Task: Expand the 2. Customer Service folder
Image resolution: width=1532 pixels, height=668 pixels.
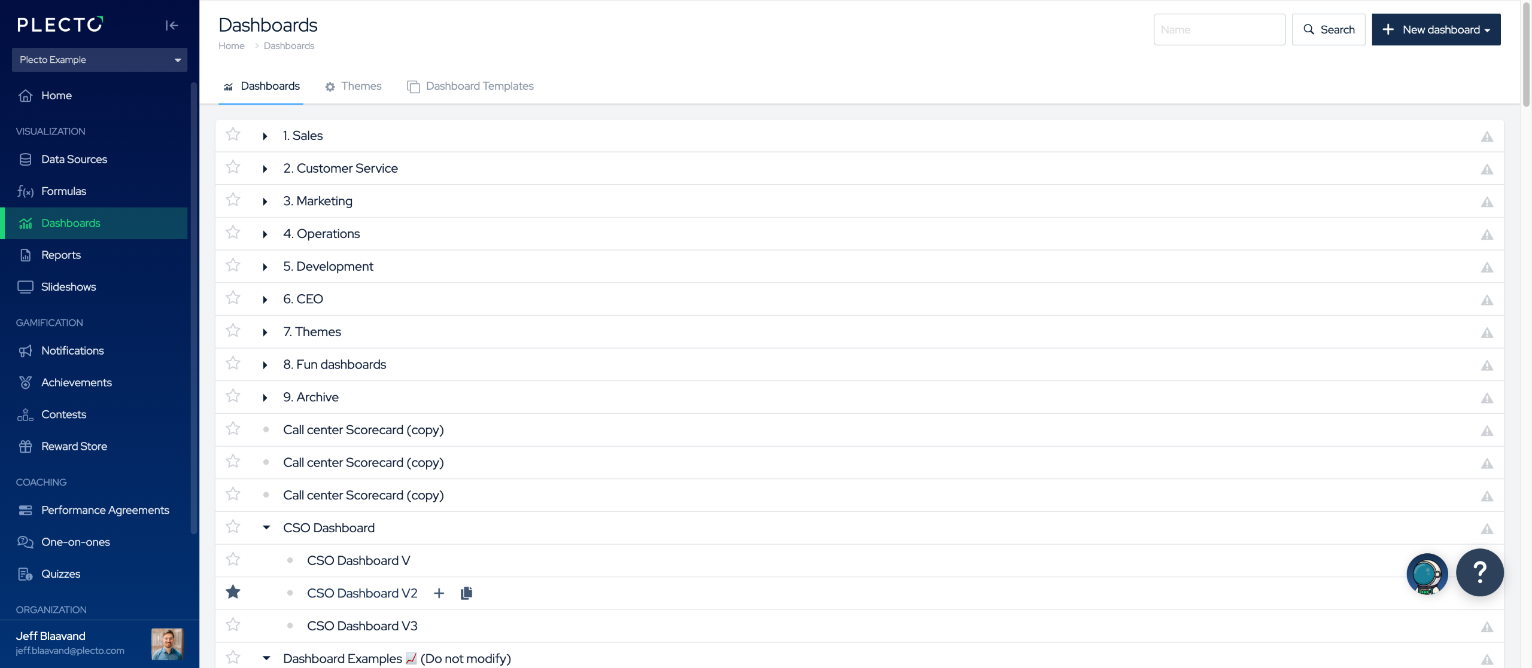Action: [265, 169]
